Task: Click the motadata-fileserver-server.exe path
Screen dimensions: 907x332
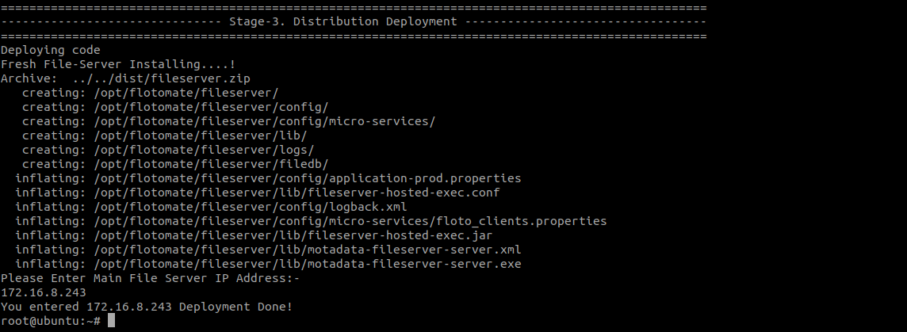Action: click(x=308, y=265)
